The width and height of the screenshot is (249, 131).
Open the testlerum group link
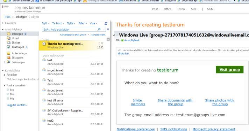click(168, 70)
